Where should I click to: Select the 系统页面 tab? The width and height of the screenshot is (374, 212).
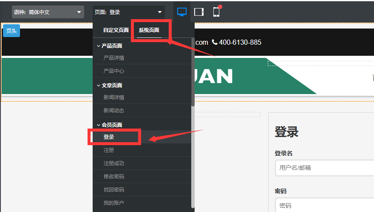[149, 30]
